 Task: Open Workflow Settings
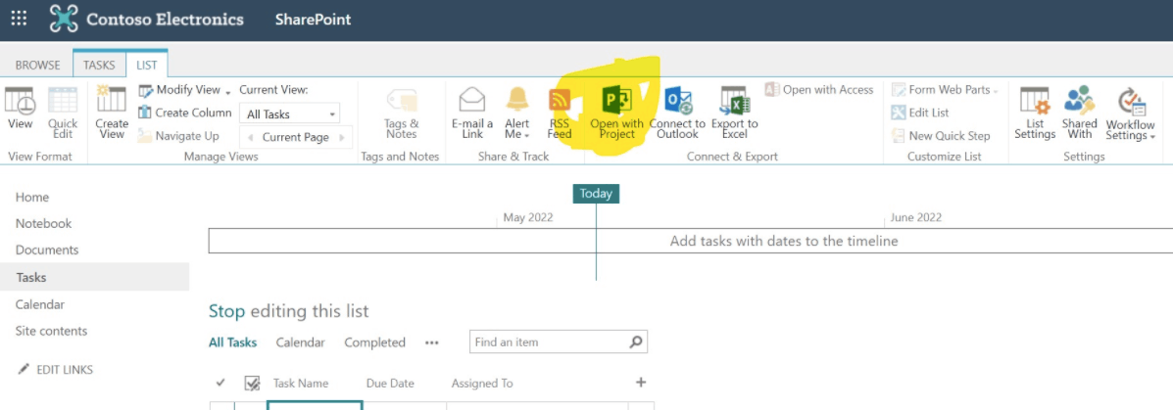(1130, 113)
